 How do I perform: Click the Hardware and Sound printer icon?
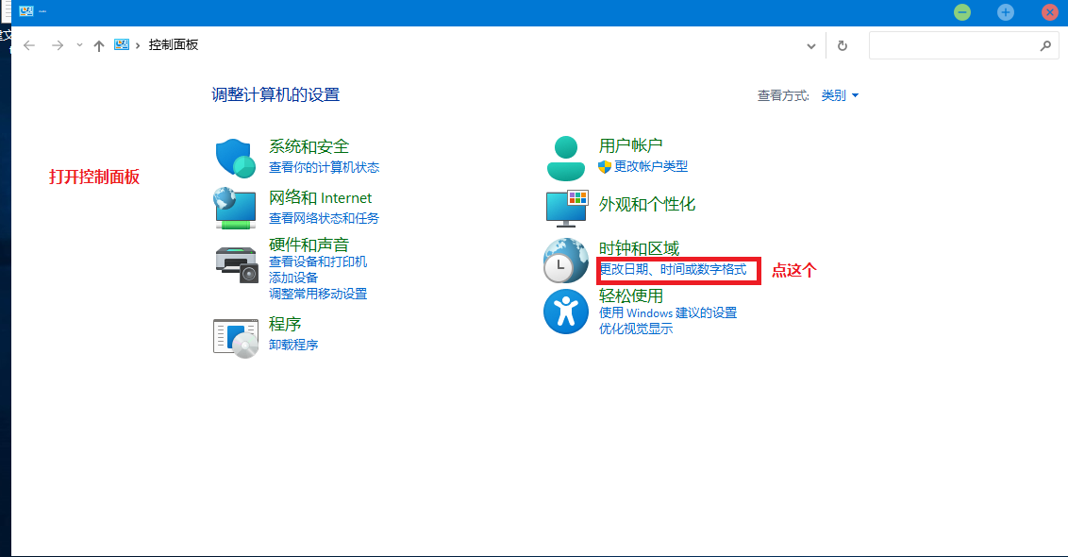pyautogui.click(x=236, y=262)
